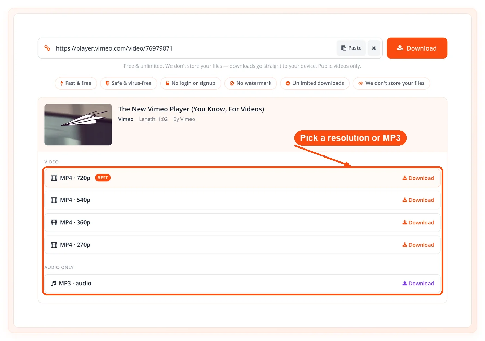485x341 pixels.
Task: Download the MP4 360p version
Action: tap(418, 223)
